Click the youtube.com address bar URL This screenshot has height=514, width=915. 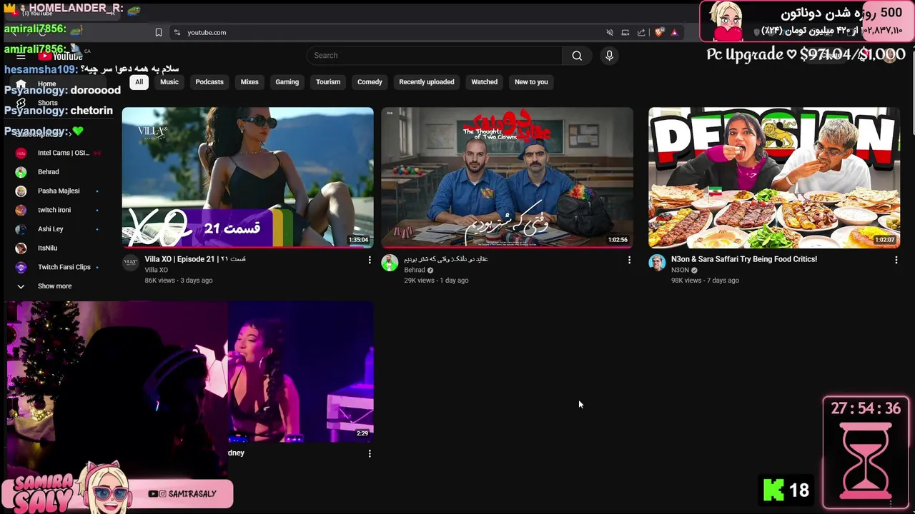[x=207, y=32]
